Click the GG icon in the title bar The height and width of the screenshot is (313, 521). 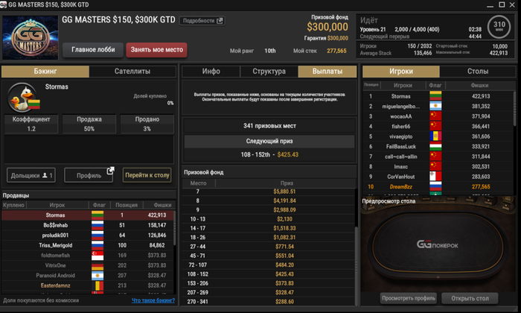pos(3,4)
